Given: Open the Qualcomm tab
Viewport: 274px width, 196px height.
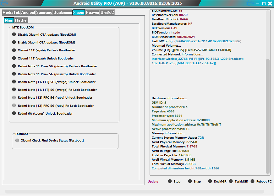Looking at the screenshot, I should coord(63,12).
